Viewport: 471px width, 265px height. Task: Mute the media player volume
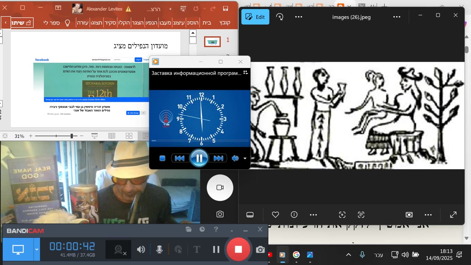(235, 158)
